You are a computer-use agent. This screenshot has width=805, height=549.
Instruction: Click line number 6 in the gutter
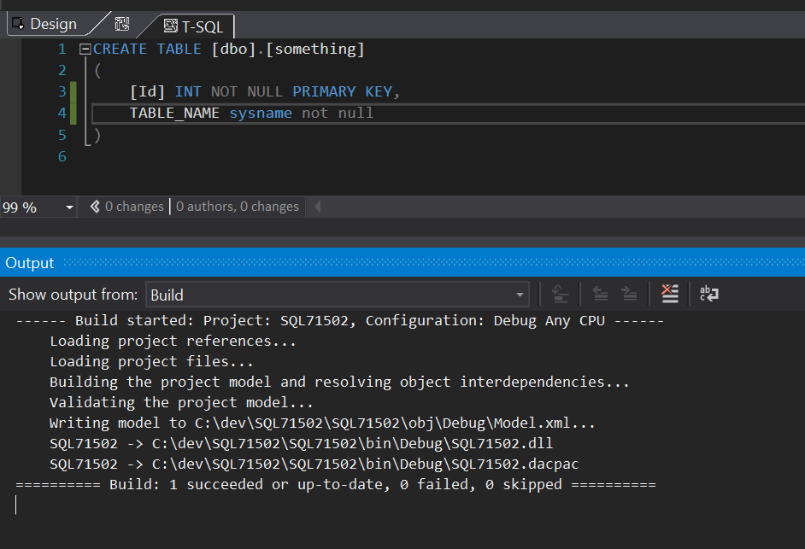(x=62, y=157)
